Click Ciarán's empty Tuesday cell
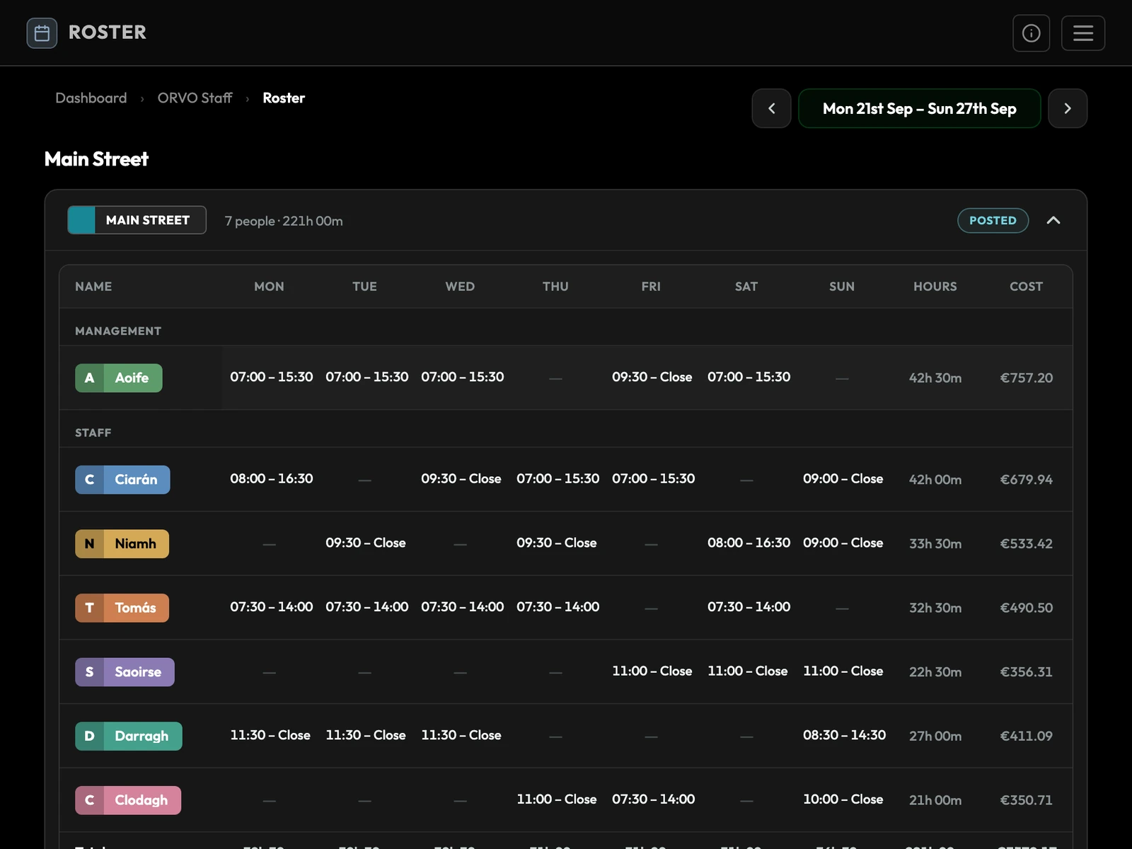The width and height of the screenshot is (1132, 849). pos(364,480)
